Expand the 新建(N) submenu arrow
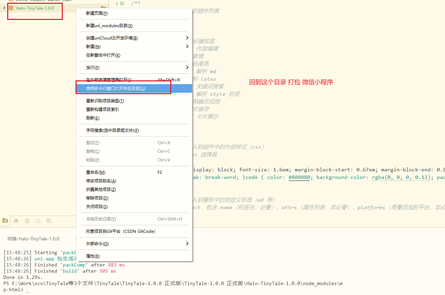 click(187, 46)
